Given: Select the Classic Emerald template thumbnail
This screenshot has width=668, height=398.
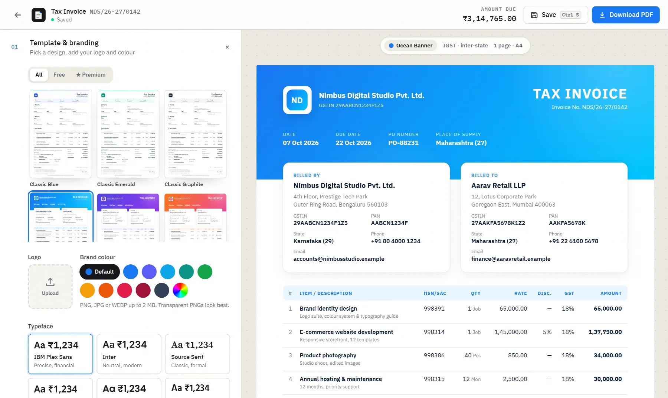Looking at the screenshot, I should (x=128, y=134).
